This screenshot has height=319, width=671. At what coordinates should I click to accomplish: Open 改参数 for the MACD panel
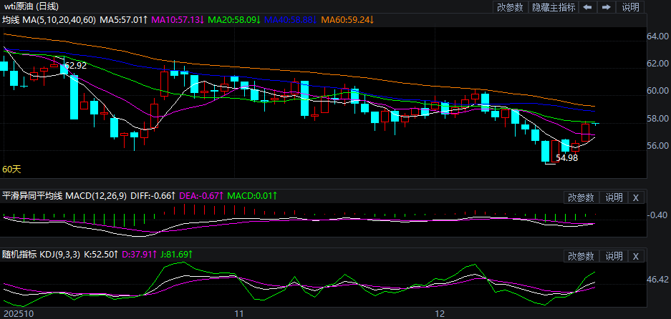coord(581,197)
